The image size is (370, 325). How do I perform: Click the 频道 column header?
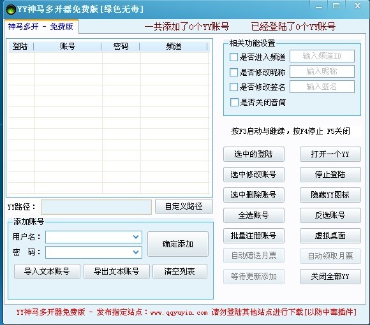click(x=174, y=46)
